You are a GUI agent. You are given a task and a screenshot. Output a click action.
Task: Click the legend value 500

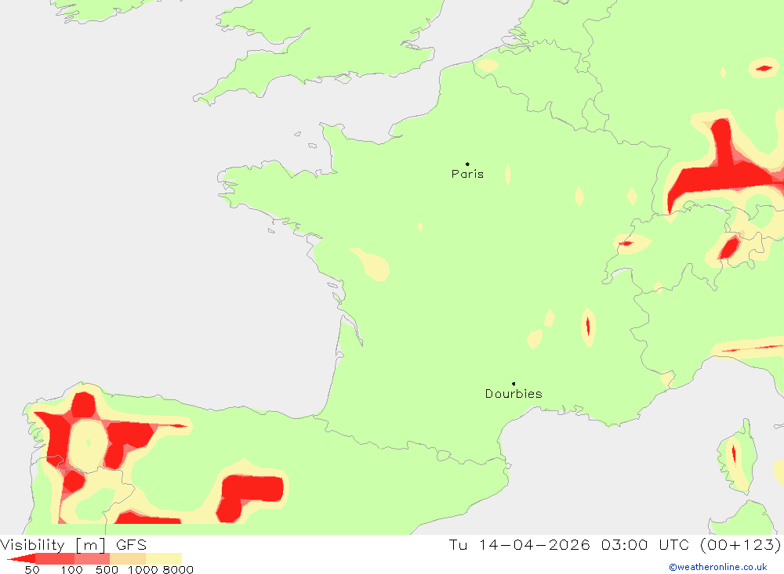(x=107, y=569)
